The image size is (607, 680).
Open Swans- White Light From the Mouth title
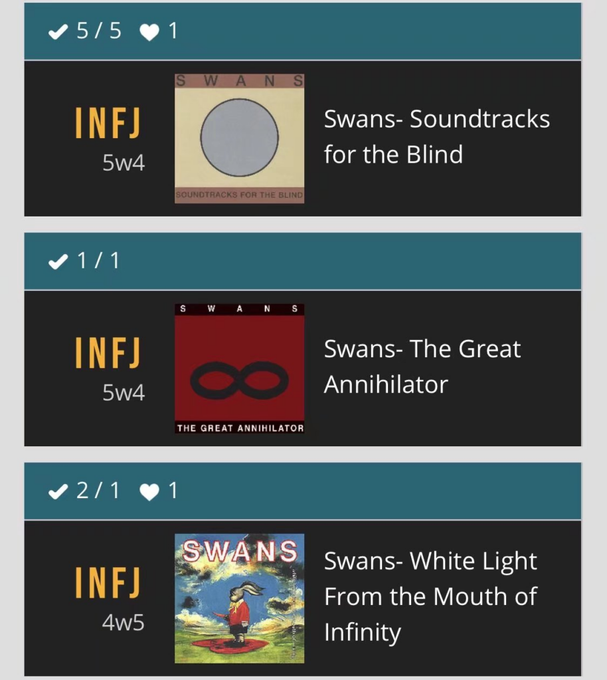(430, 596)
